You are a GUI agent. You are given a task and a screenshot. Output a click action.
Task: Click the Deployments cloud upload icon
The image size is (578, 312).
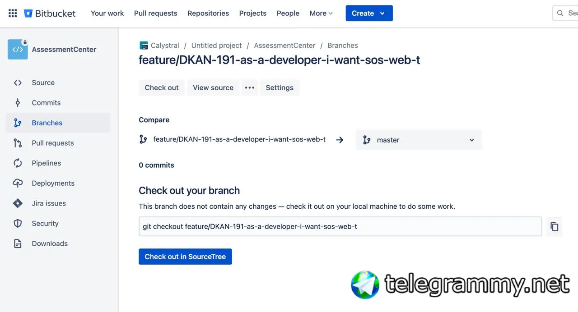point(18,183)
